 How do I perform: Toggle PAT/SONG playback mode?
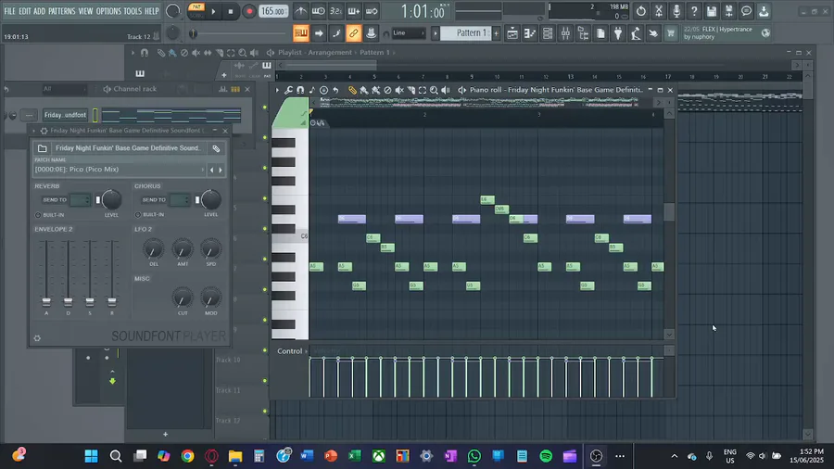tap(196, 11)
